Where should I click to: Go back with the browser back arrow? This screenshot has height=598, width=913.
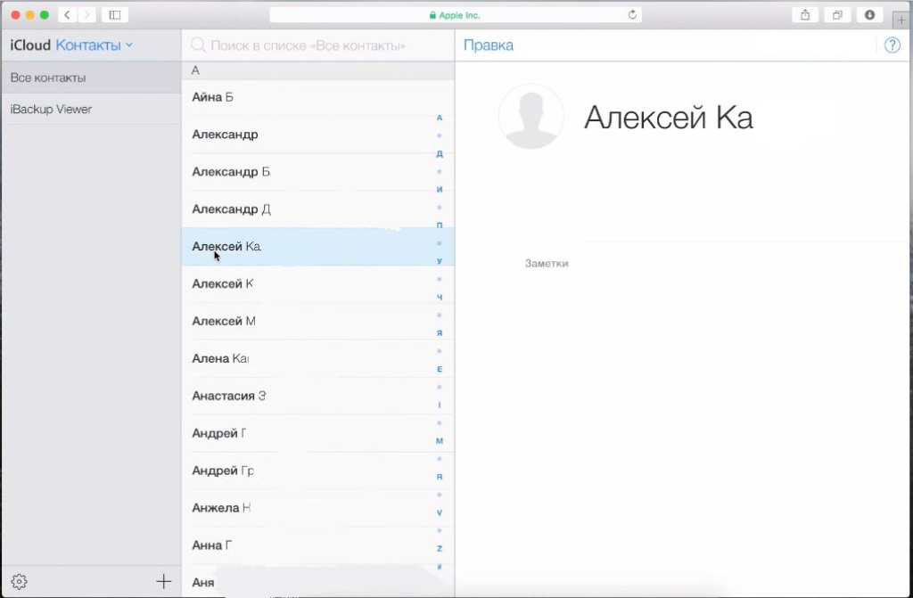tap(68, 15)
